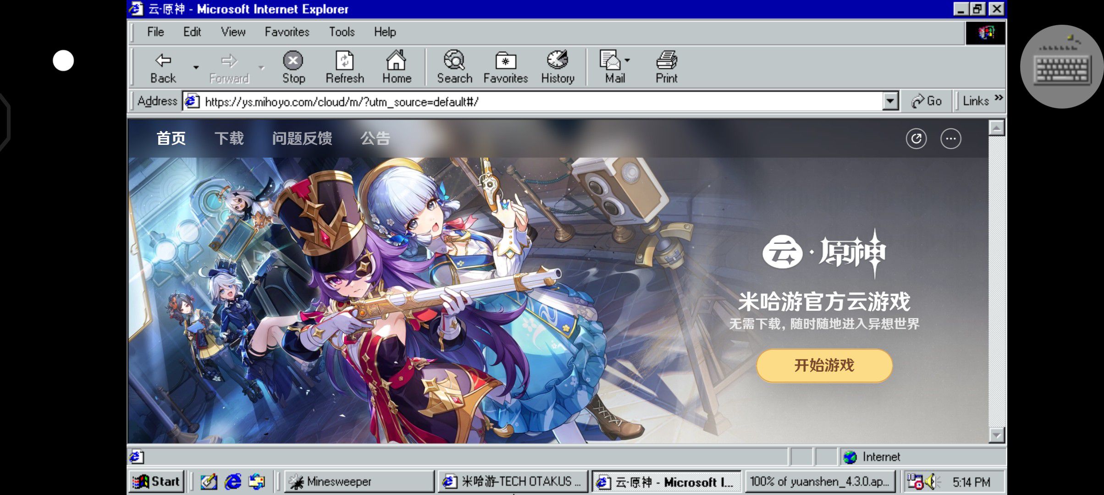Click the Stop toolbar icon
The height and width of the screenshot is (495, 1104).
pos(293,61)
